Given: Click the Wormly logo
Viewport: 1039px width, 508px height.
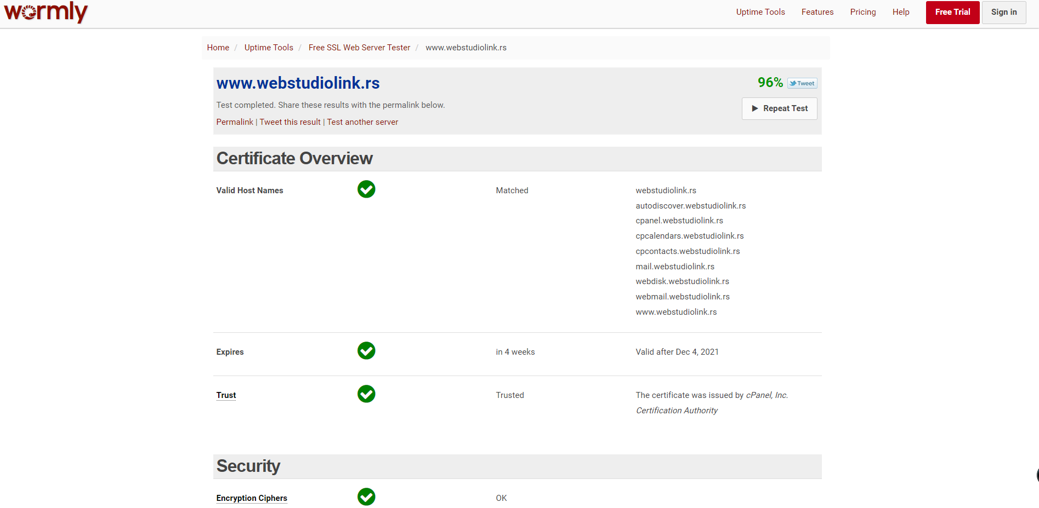Looking at the screenshot, I should pos(46,12).
